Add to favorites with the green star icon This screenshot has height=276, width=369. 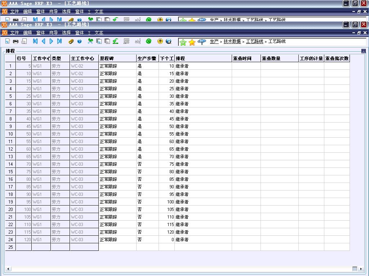(x=183, y=42)
